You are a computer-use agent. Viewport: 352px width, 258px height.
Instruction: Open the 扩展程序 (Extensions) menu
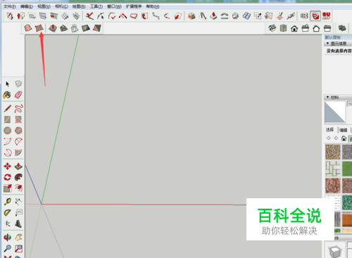(x=134, y=6)
